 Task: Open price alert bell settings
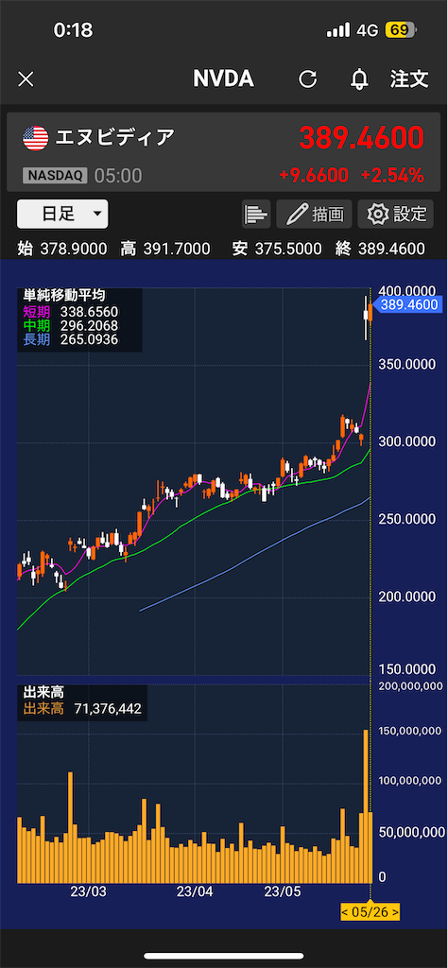coord(359,79)
